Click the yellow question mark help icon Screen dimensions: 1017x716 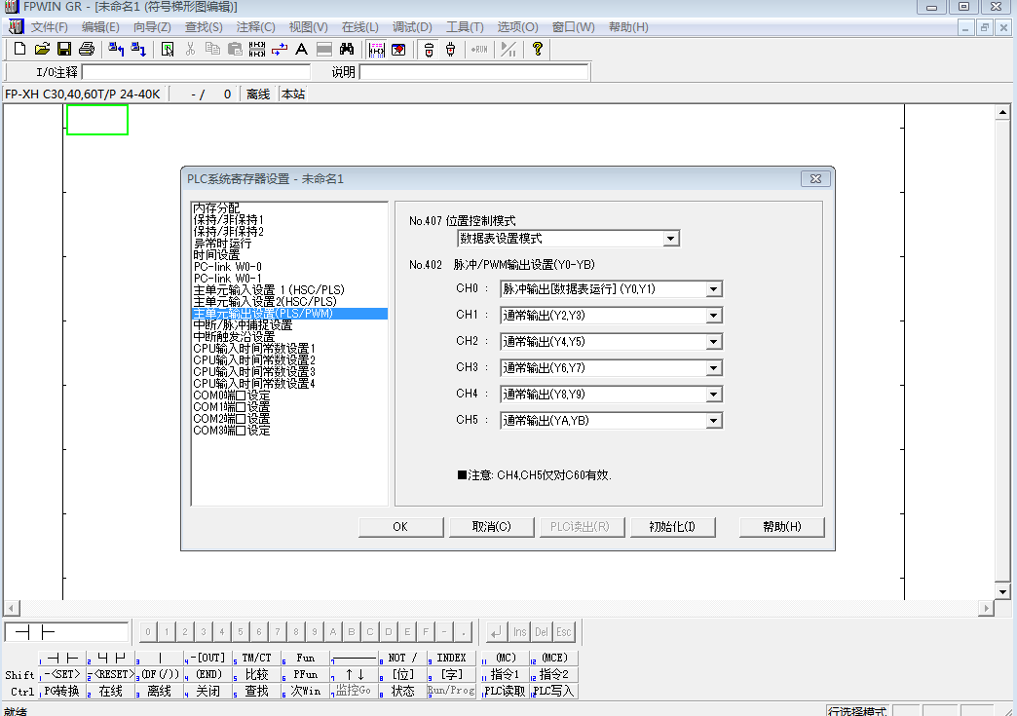click(537, 49)
